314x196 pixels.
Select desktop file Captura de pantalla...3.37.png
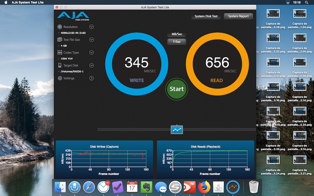[x=273, y=68]
